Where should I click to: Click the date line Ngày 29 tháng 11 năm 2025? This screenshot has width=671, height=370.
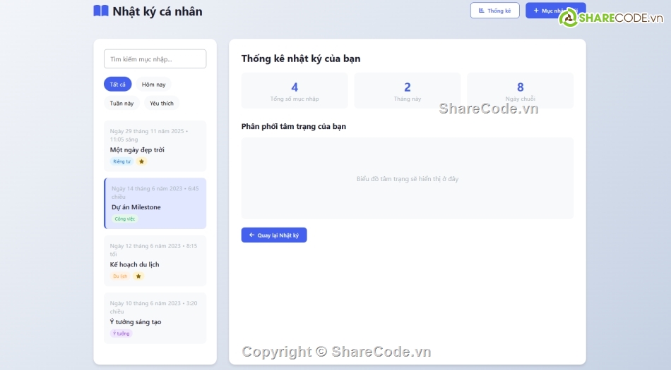149,135
